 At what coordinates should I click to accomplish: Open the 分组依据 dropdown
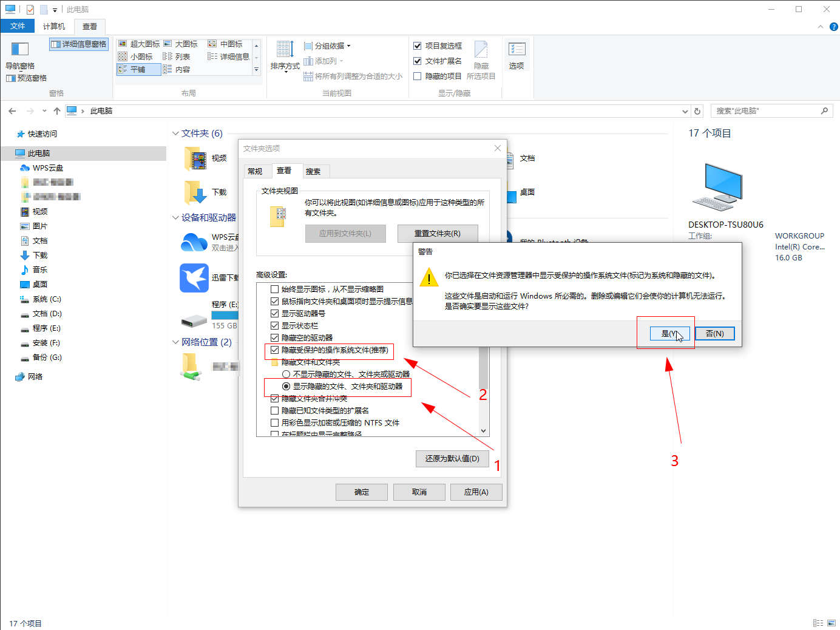(x=331, y=46)
